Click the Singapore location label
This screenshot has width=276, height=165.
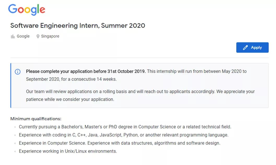pos(50,36)
